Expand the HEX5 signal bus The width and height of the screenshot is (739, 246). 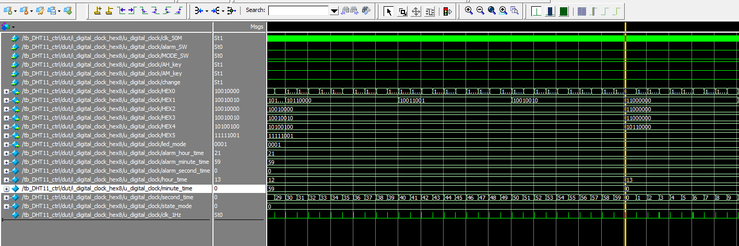coord(6,135)
